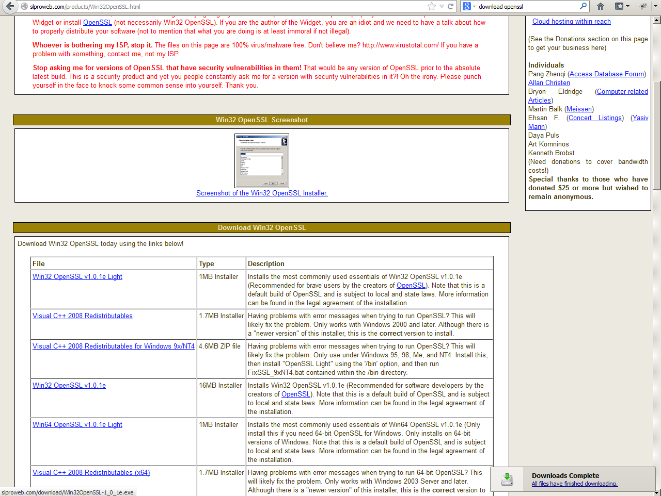Image resolution: width=661 pixels, height=496 pixels.
Task: Download Visual C++ 2008 Redistributables for Windows 9x/NT4
Action: (x=114, y=346)
